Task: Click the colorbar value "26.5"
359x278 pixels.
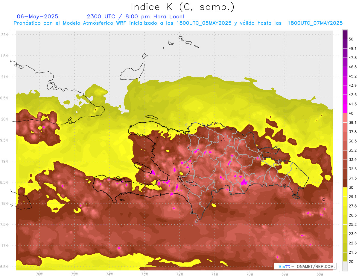Action: [x=352, y=215]
